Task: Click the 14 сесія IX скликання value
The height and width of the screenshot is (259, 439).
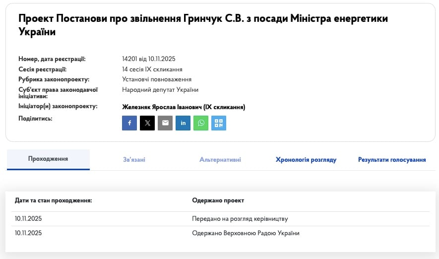Action: pyautogui.click(x=152, y=69)
